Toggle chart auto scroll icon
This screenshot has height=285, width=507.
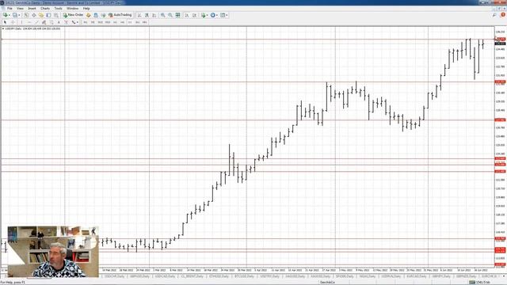[x=187, y=15]
